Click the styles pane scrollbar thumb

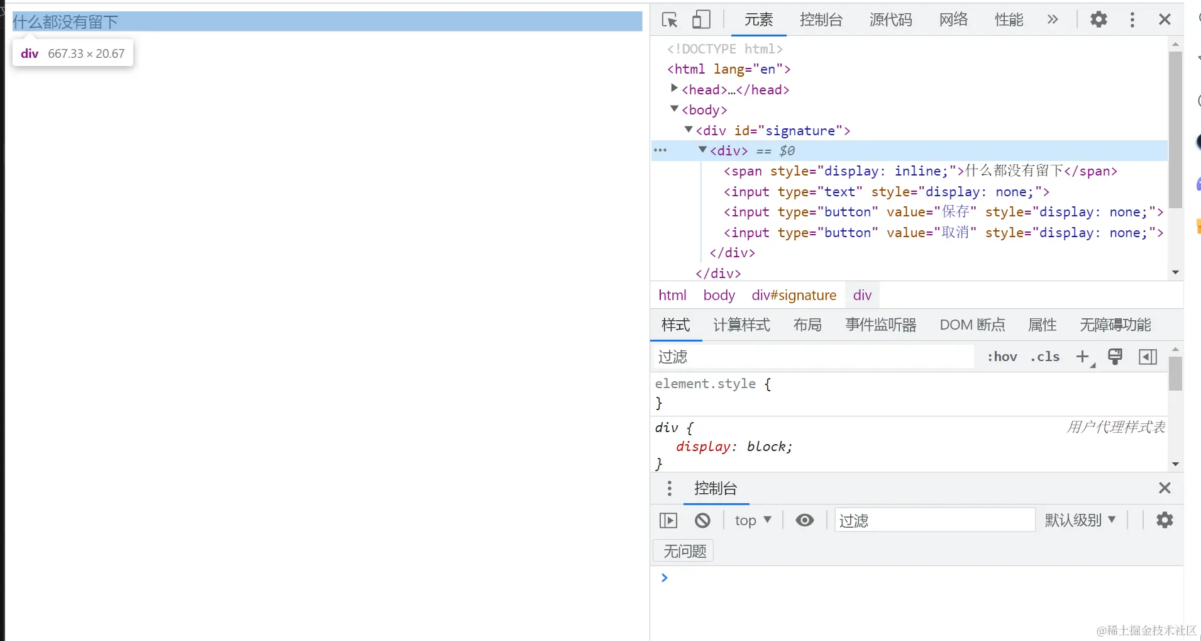1175,374
